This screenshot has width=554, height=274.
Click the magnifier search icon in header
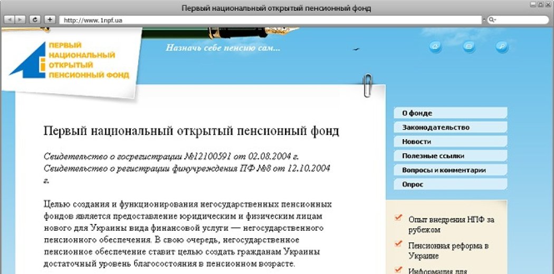(502, 46)
